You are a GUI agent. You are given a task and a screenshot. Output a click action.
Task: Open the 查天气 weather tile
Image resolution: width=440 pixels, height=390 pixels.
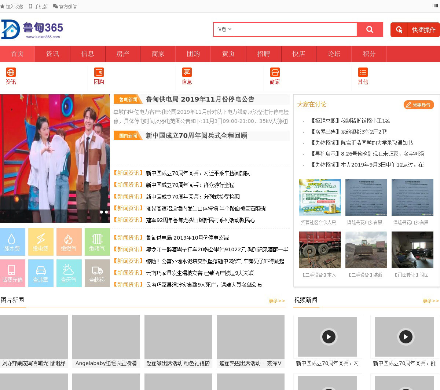tap(69, 273)
